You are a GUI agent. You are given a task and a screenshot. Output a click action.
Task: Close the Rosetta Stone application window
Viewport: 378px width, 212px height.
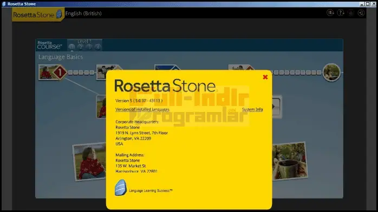click(374, 4)
